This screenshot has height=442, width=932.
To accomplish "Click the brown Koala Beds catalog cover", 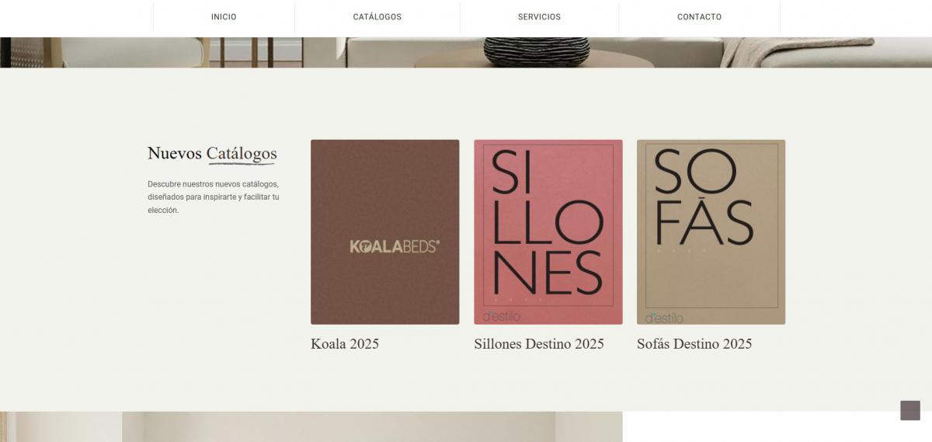I will point(384,194).
